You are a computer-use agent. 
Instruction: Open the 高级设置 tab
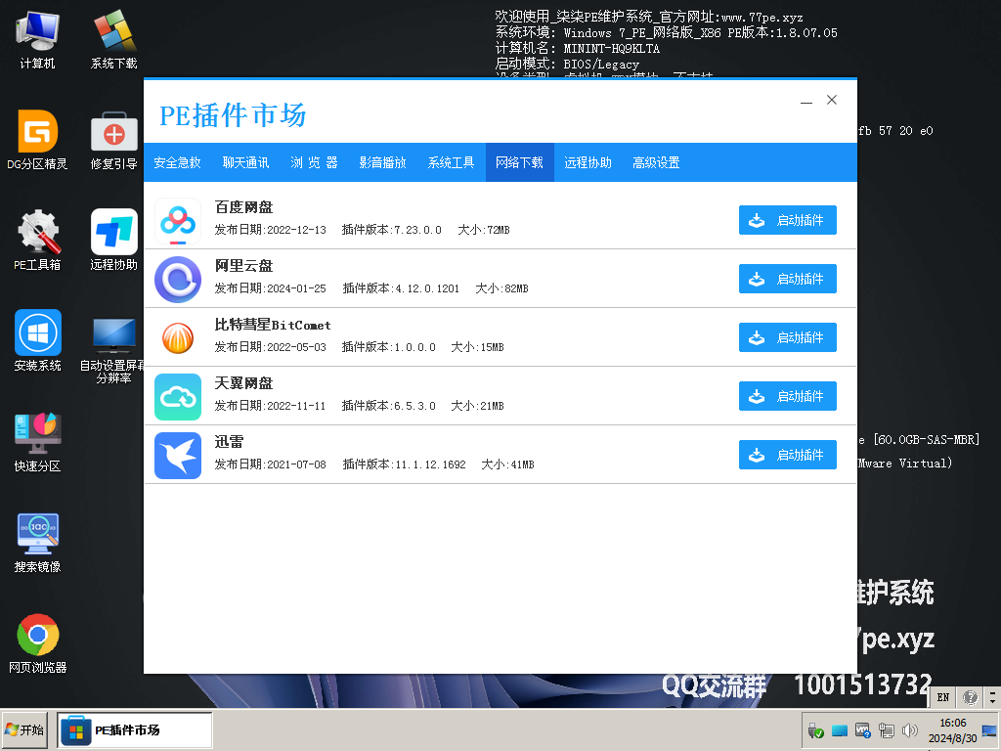(656, 163)
